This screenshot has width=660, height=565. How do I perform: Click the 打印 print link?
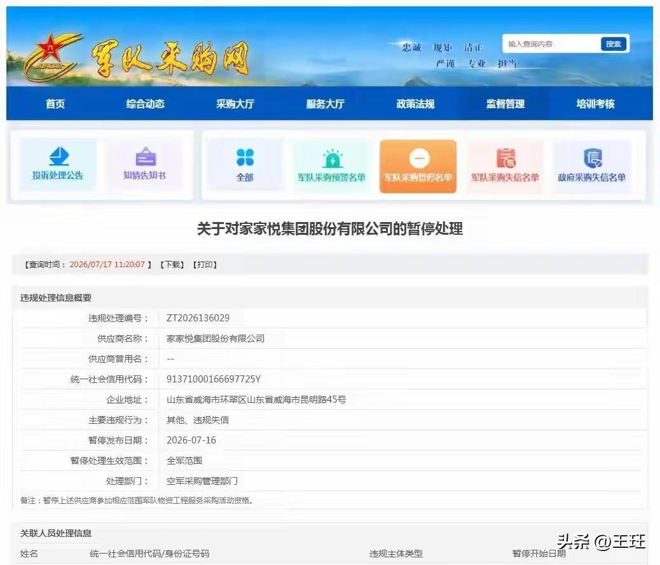205,265
